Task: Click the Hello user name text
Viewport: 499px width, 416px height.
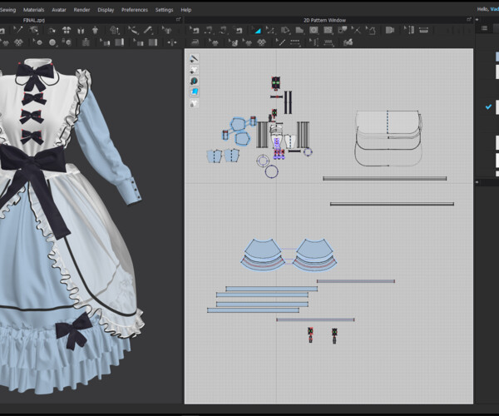Action: 487,9
